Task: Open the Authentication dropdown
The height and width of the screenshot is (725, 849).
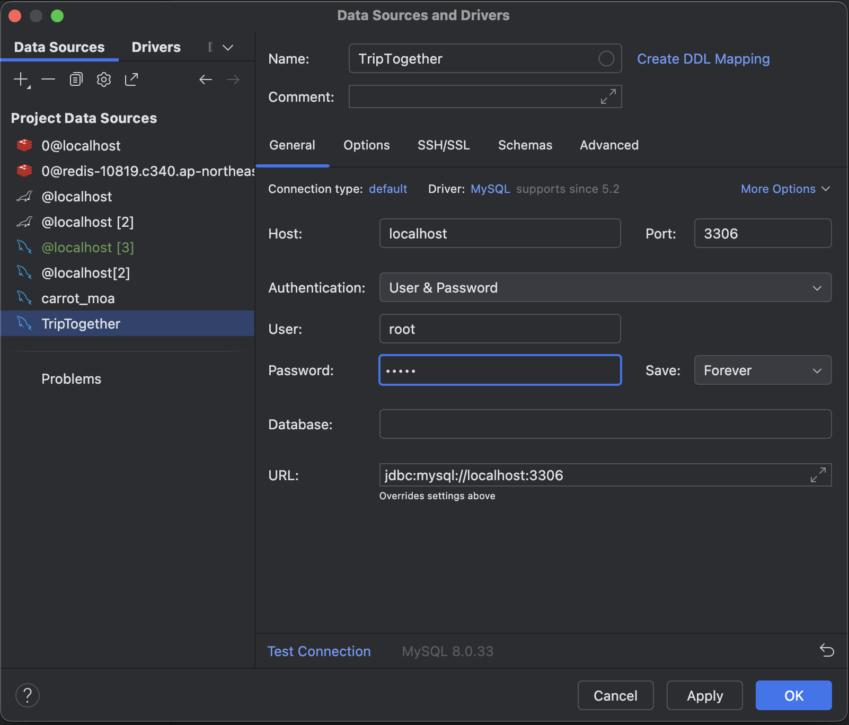Action: [605, 288]
